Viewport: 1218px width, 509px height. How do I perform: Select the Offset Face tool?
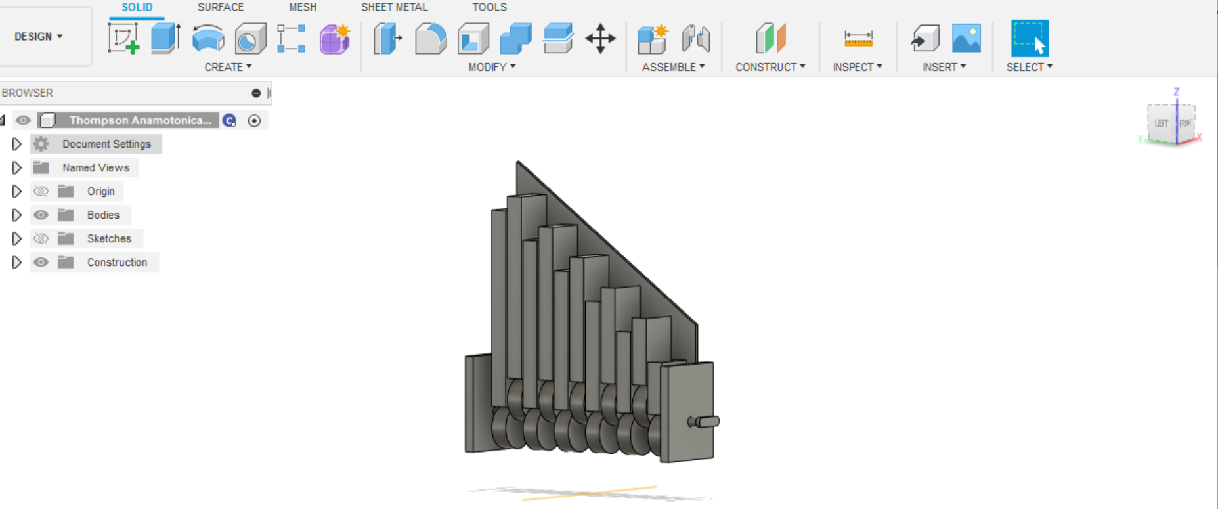pyautogui.click(x=558, y=38)
